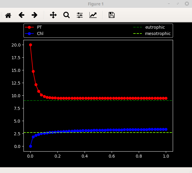
Task: Close the Figure 1 window
Action: point(187,4)
